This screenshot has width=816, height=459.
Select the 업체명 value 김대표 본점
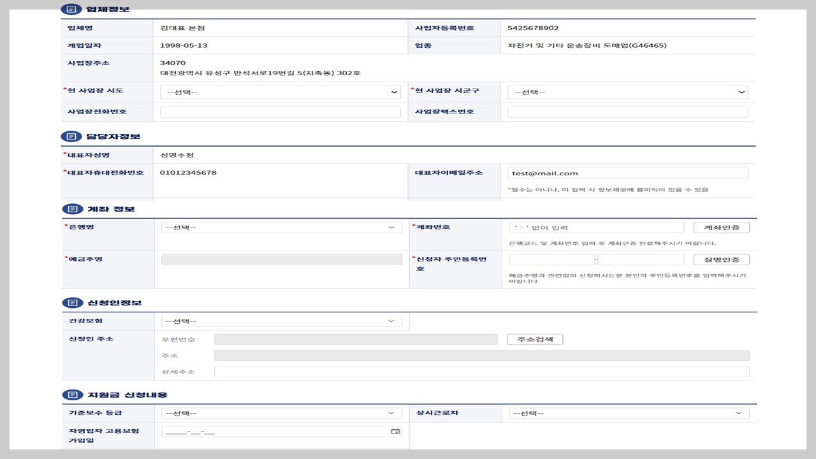pos(182,28)
